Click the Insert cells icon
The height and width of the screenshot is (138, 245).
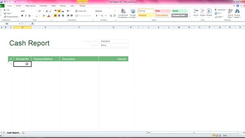196,11
